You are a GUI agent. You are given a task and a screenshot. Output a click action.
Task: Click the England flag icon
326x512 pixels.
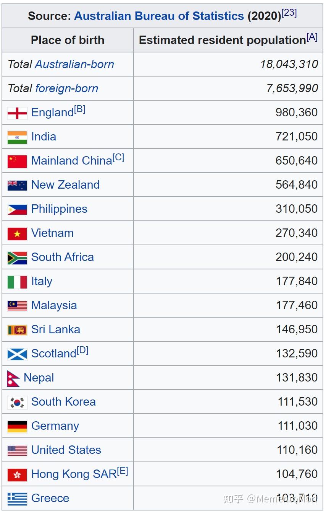point(17,113)
